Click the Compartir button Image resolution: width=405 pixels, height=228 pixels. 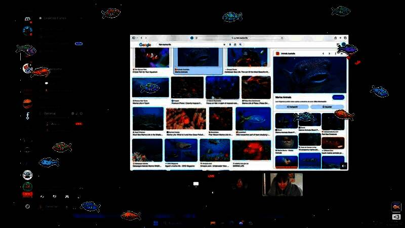291,107
